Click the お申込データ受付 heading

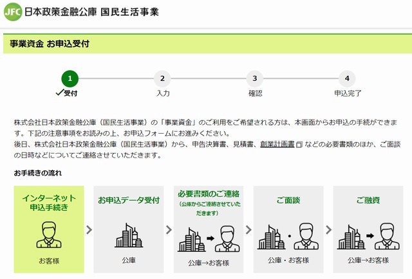[129, 201]
